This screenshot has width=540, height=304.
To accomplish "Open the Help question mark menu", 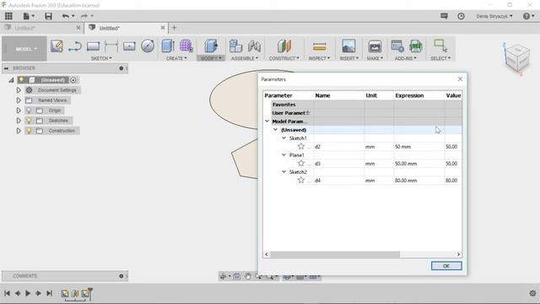I will click(x=529, y=16).
